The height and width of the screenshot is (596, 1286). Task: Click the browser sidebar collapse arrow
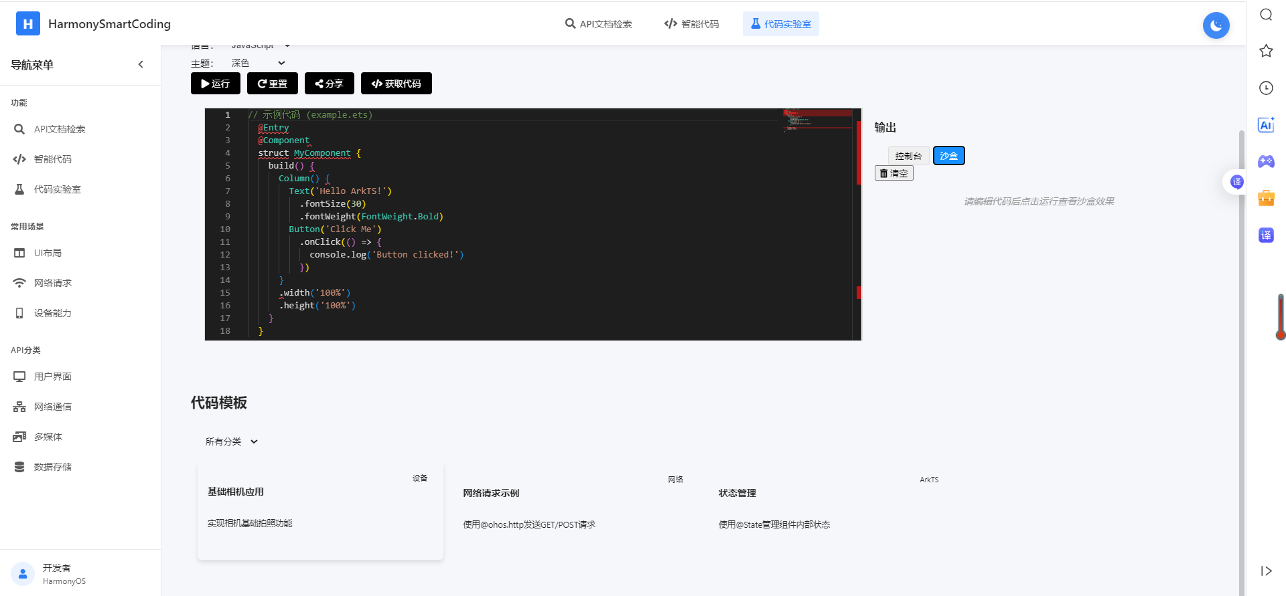pyautogui.click(x=1266, y=571)
